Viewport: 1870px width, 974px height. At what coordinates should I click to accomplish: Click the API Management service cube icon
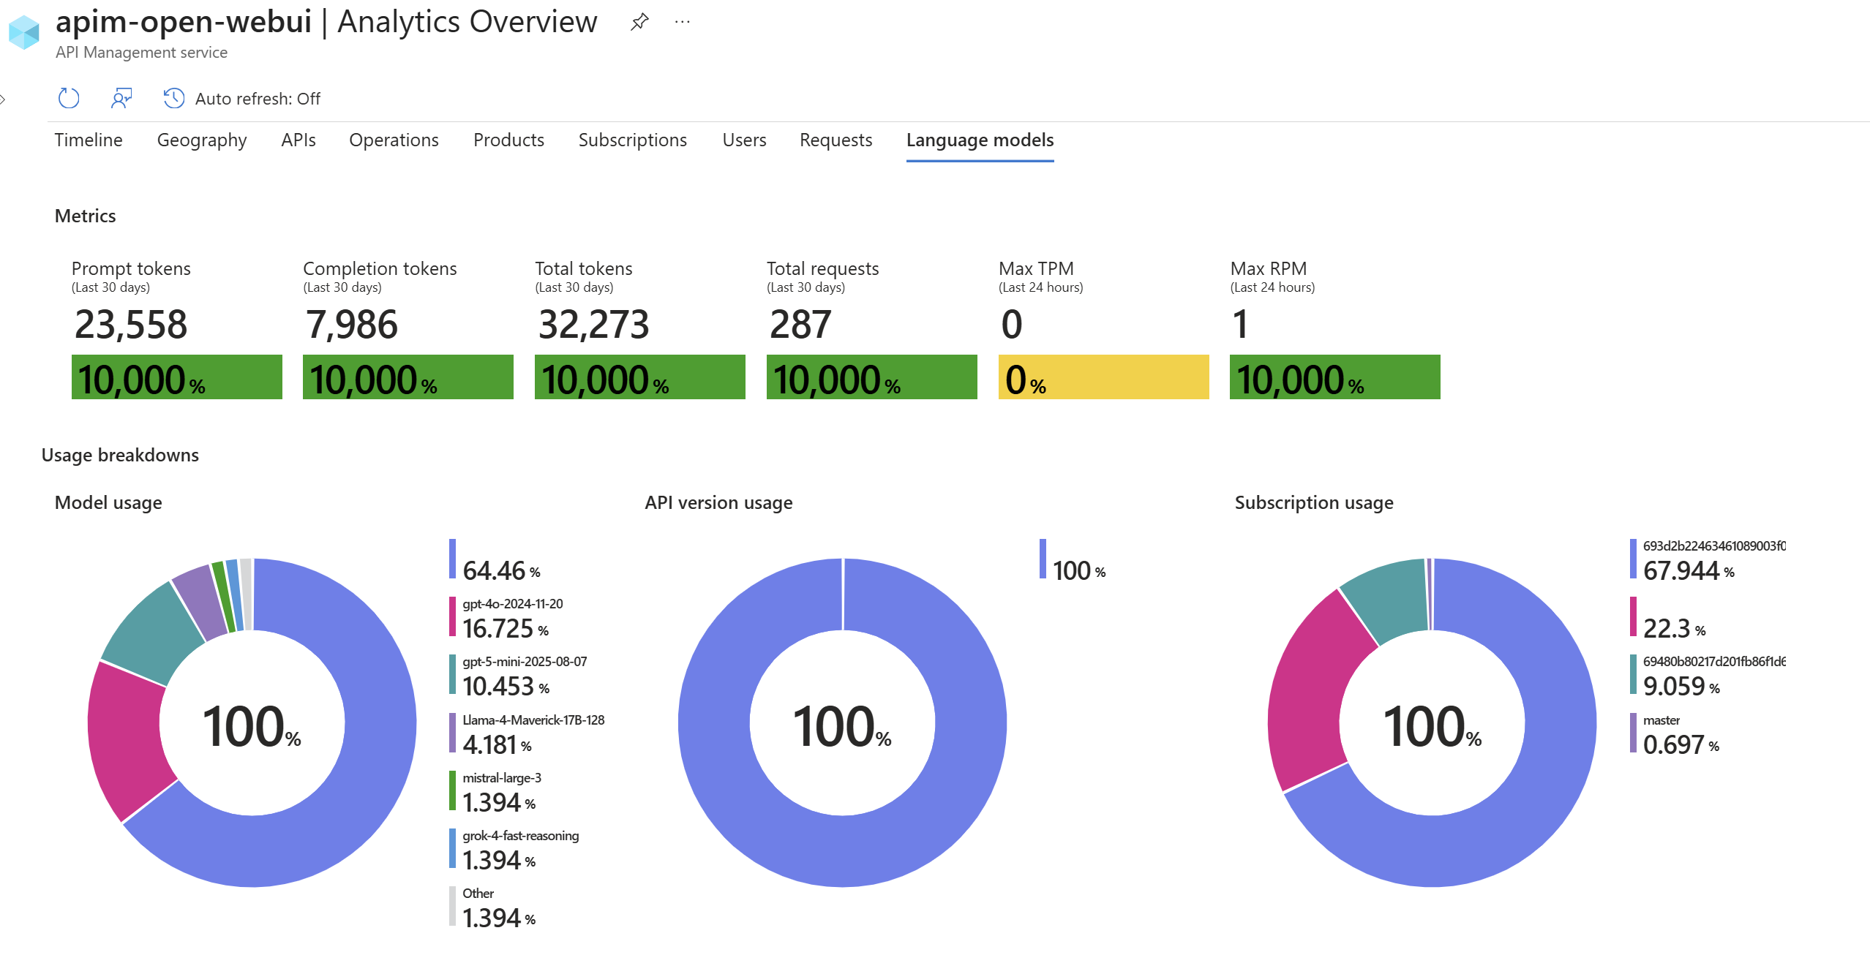(x=24, y=33)
